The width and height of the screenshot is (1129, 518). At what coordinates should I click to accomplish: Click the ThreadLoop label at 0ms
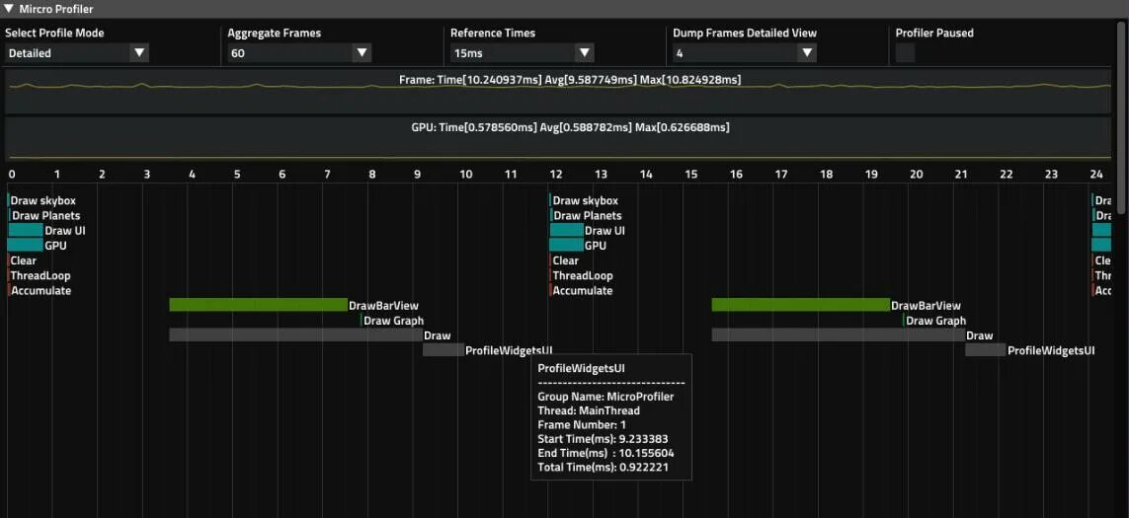pos(40,275)
